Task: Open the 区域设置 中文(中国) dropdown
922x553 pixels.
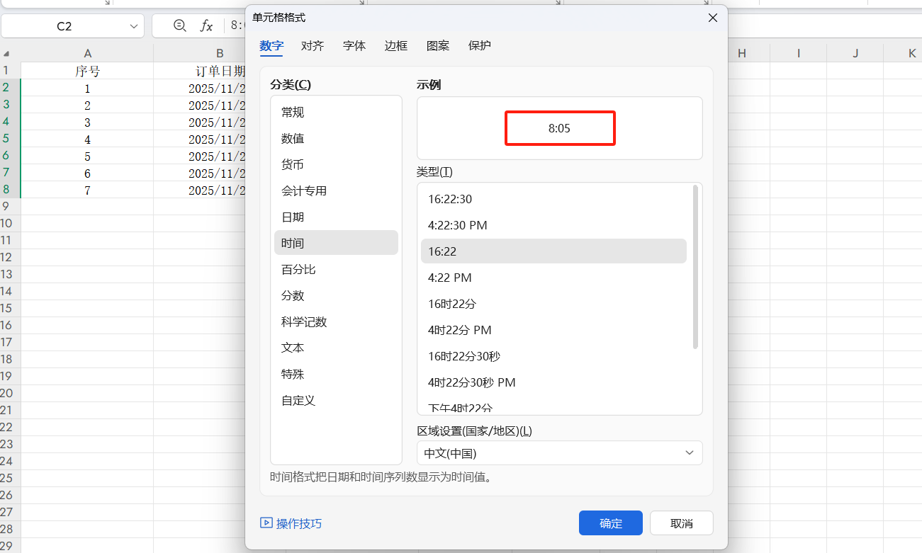Action: [559, 453]
